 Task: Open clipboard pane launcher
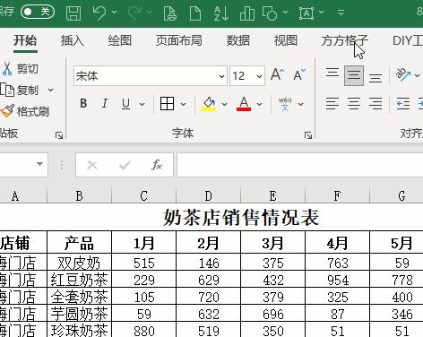[59, 135]
